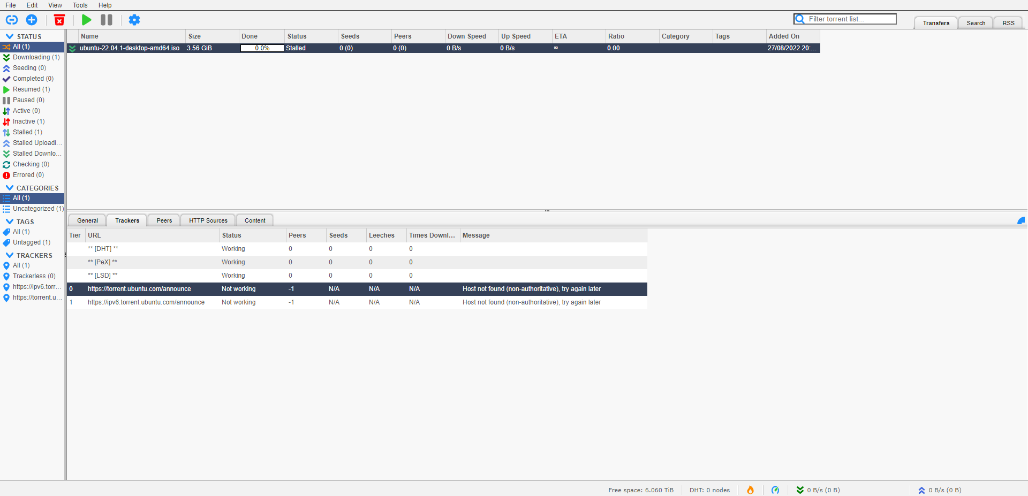This screenshot has height=496, width=1028.
Task: Switch to the RSS tab
Action: pos(1009,23)
